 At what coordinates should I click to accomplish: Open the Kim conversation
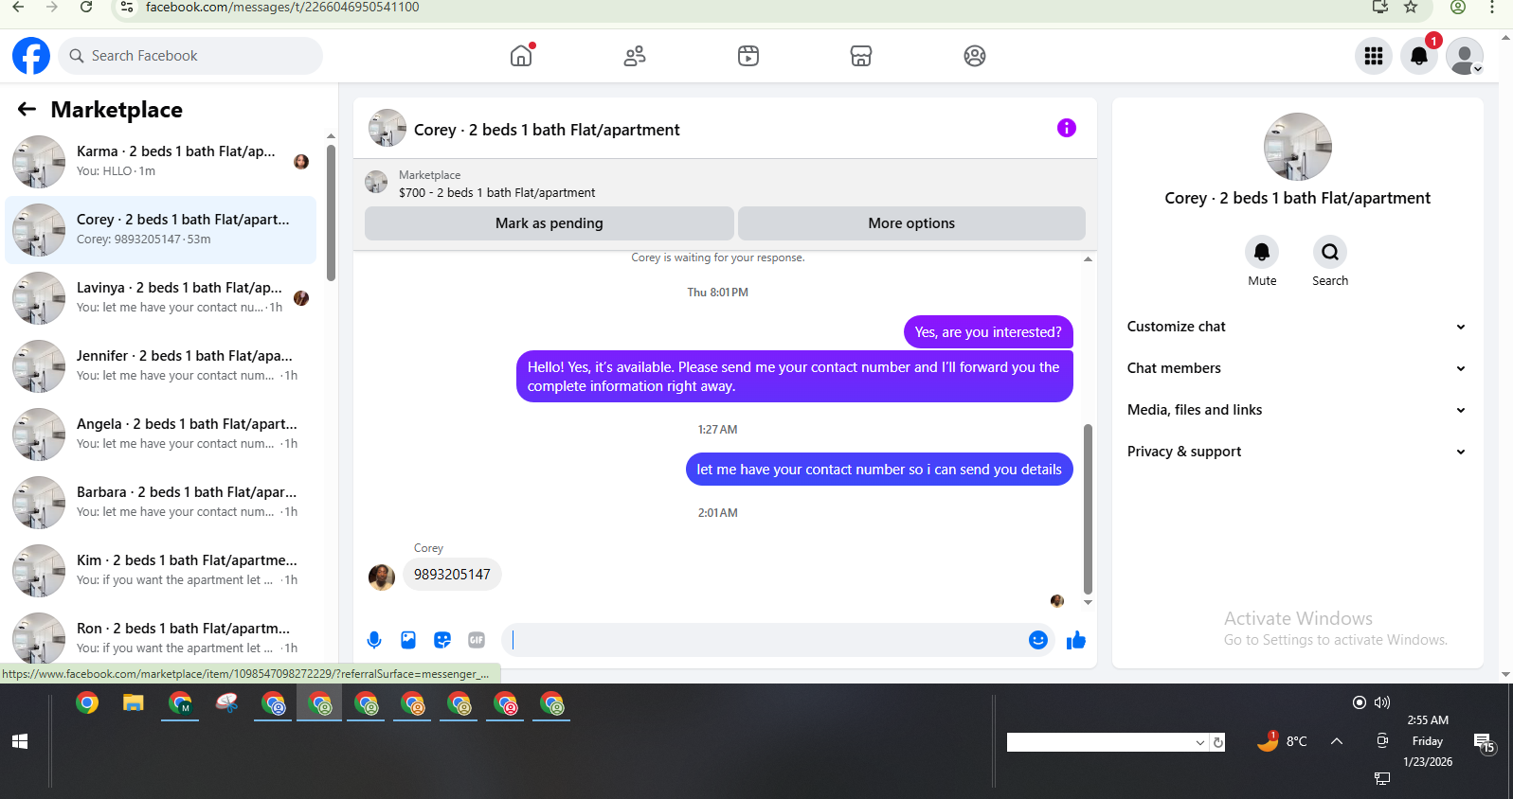(161, 570)
